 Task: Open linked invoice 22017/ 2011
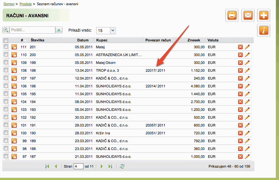(155, 70)
